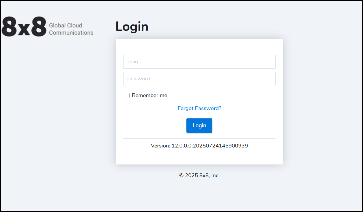The height and width of the screenshot is (212, 363).
Task: Click "Global Cloud" in the logo tagline
Action: pos(66,25)
